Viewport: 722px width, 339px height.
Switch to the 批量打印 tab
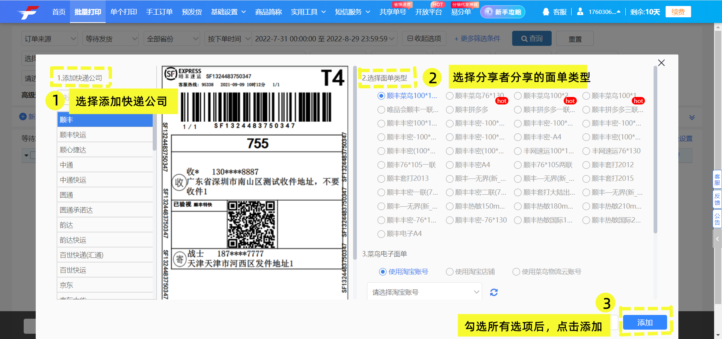tap(88, 12)
